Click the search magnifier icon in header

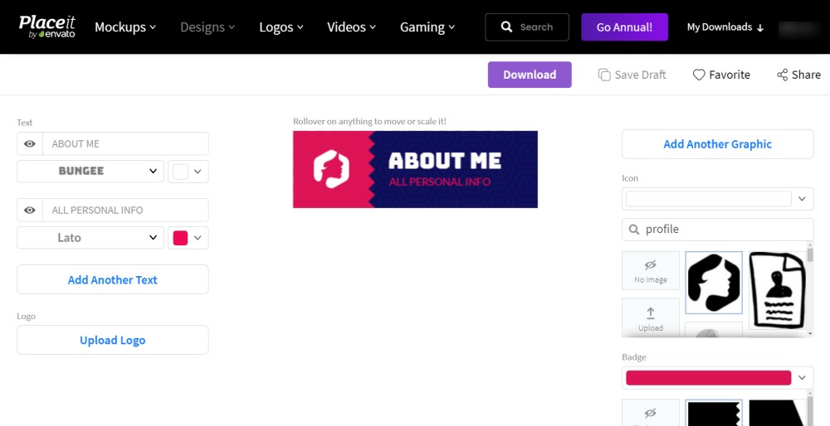506,27
